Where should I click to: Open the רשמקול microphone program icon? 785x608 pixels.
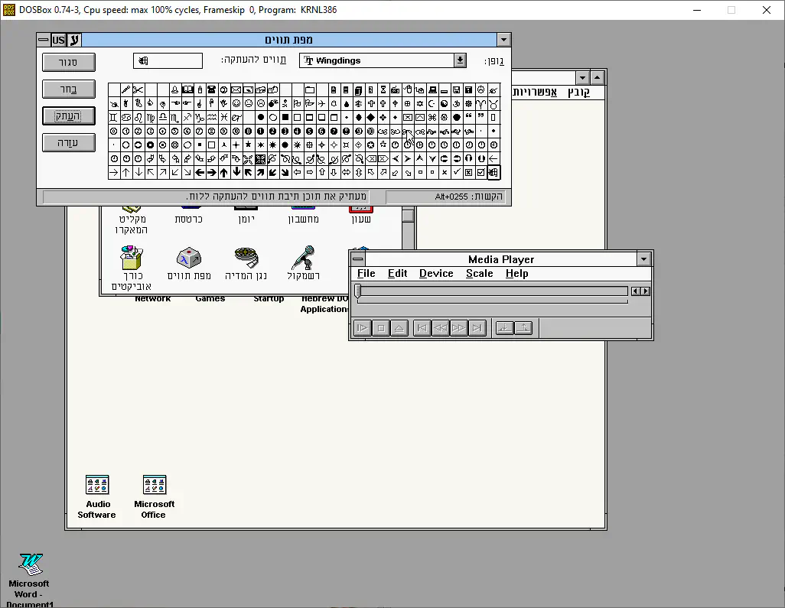tap(304, 258)
